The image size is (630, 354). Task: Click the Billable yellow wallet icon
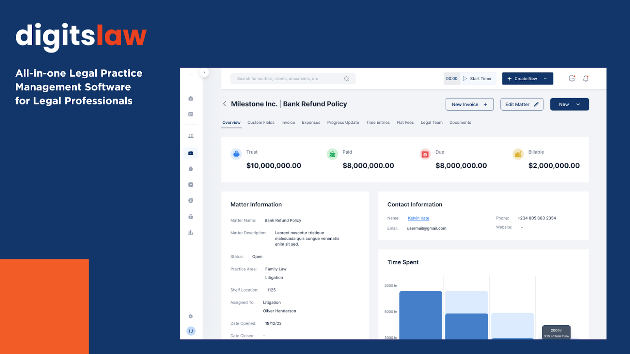tap(518, 154)
